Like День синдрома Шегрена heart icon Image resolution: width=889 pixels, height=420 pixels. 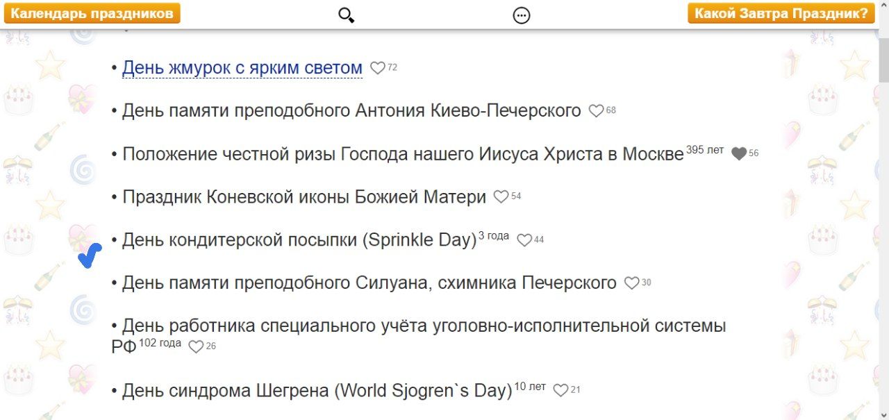tap(560, 391)
